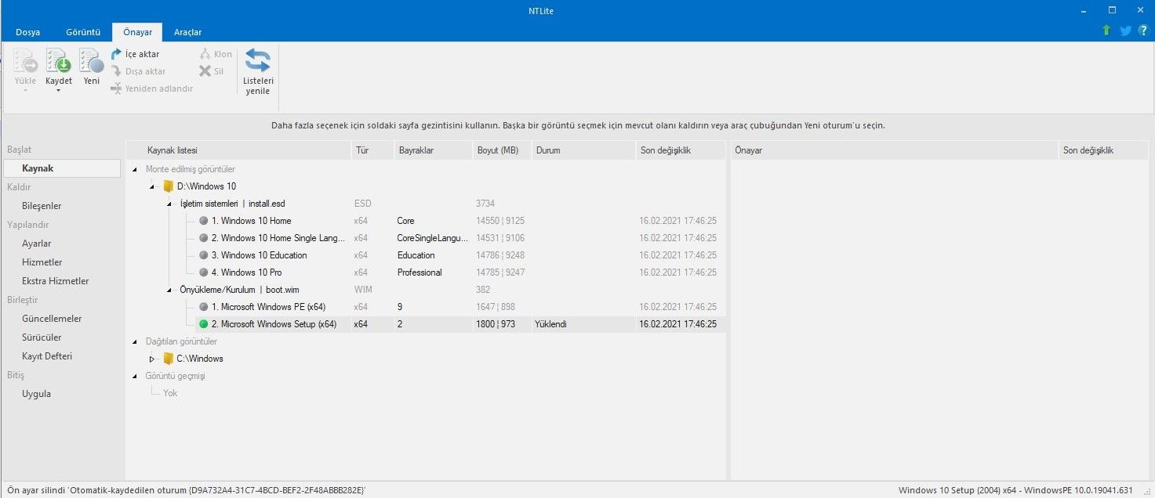Screen dimensions: 1155x498
Task: Click the D:\Windows 10 folder icon
Action: pyautogui.click(x=168, y=186)
